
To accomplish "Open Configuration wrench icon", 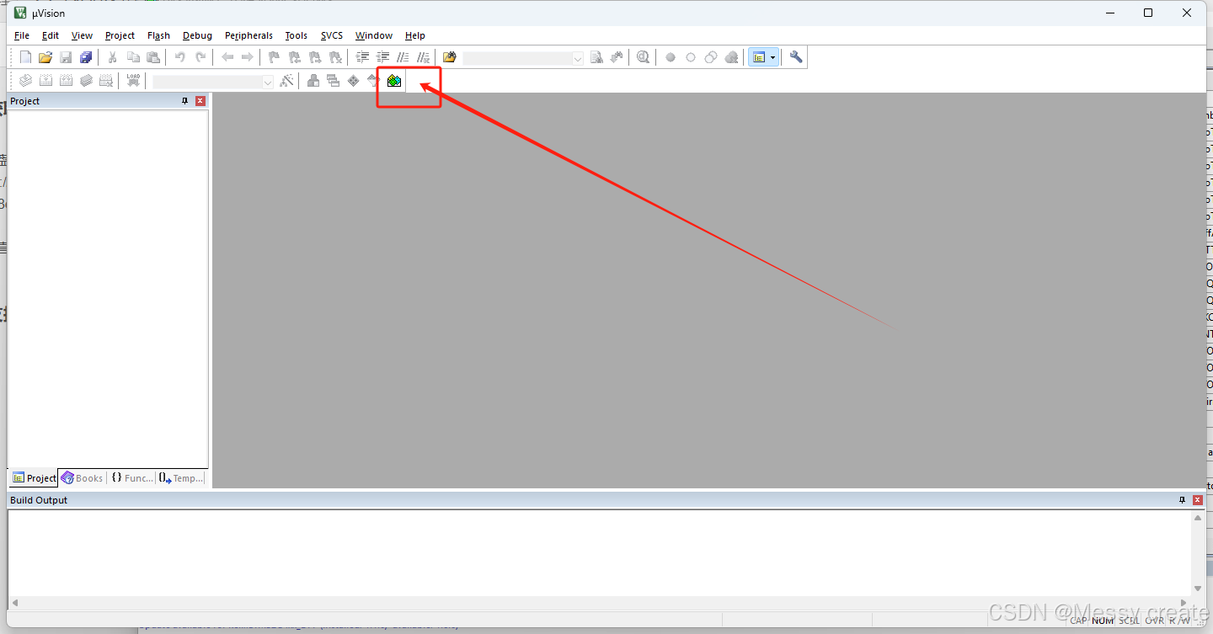I will [x=796, y=57].
